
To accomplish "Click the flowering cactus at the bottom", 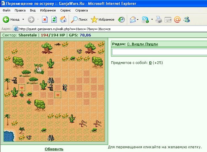I will click(x=72, y=118).
